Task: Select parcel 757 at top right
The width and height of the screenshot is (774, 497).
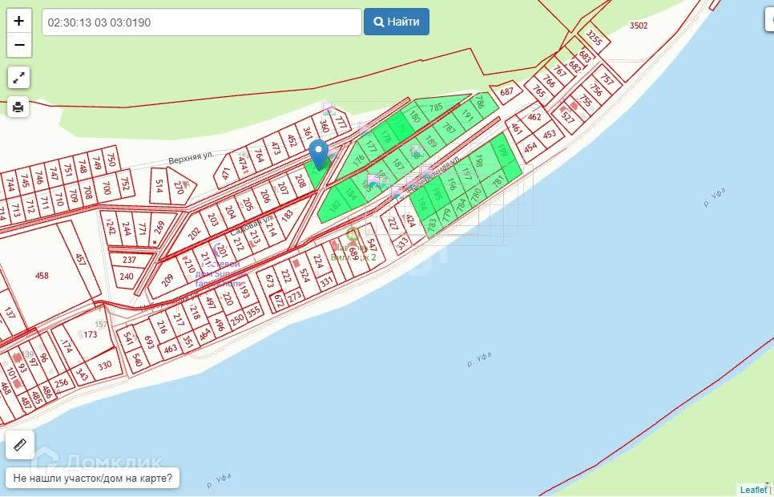Action: pyautogui.click(x=607, y=79)
